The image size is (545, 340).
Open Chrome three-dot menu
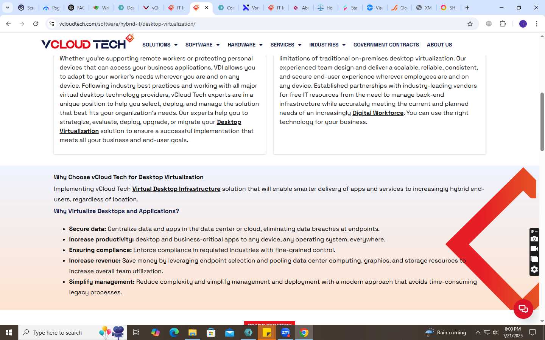[537, 24]
